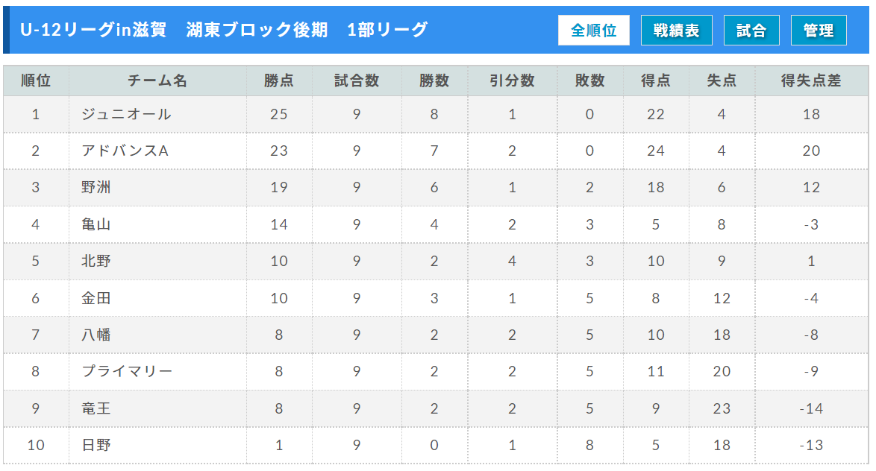Switch to the 試合 tab

(x=751, y=30)
